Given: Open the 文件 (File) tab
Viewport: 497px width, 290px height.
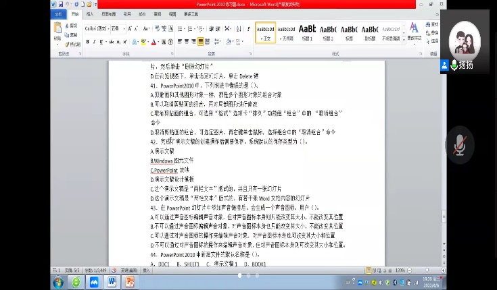Looking at the screenshot, I should pyautogui.click(x=58, y=13).
